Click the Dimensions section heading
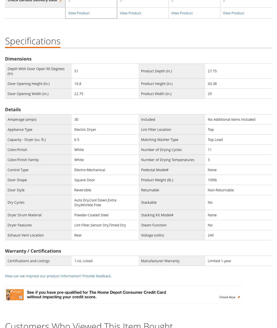277x328 pixels. tap(18, 59)
